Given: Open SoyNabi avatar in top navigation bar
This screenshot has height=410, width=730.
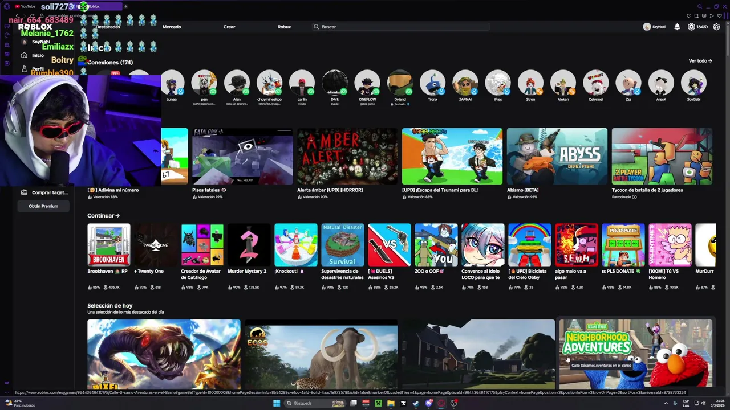Looking at the screenshot, I should click(647, 27).
